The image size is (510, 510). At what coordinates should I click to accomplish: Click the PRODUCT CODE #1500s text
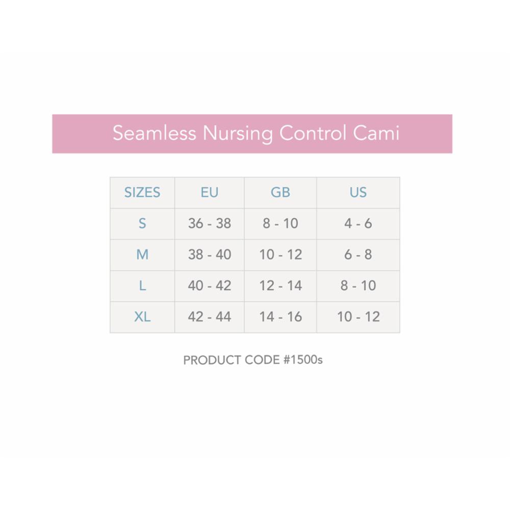tap(253, 360)
